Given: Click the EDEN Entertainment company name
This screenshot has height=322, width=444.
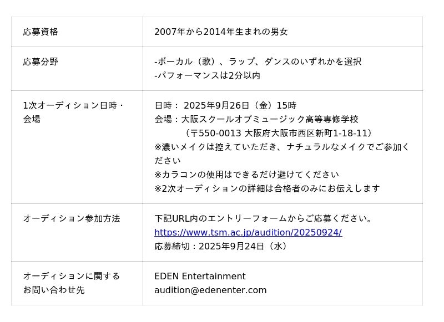Looking at the screenshot, I should tap(200, 277).
